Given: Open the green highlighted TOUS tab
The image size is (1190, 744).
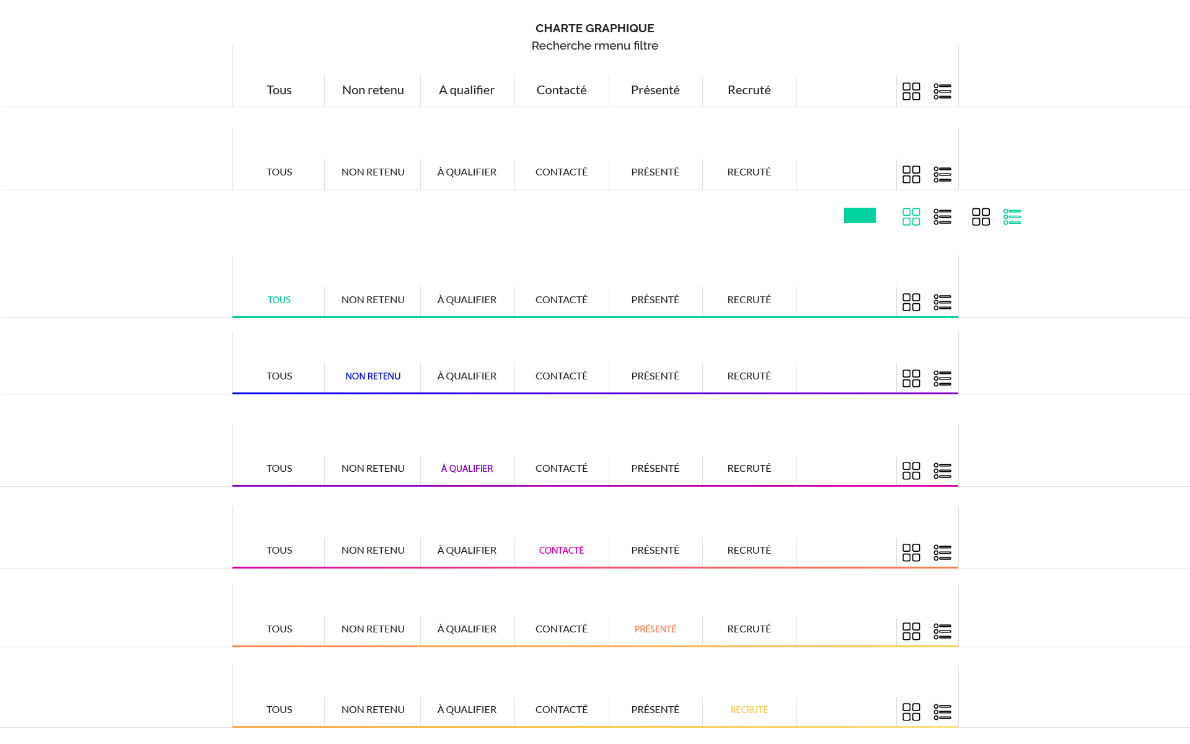Looking at the screenshot, I should (x=279, y=300).
